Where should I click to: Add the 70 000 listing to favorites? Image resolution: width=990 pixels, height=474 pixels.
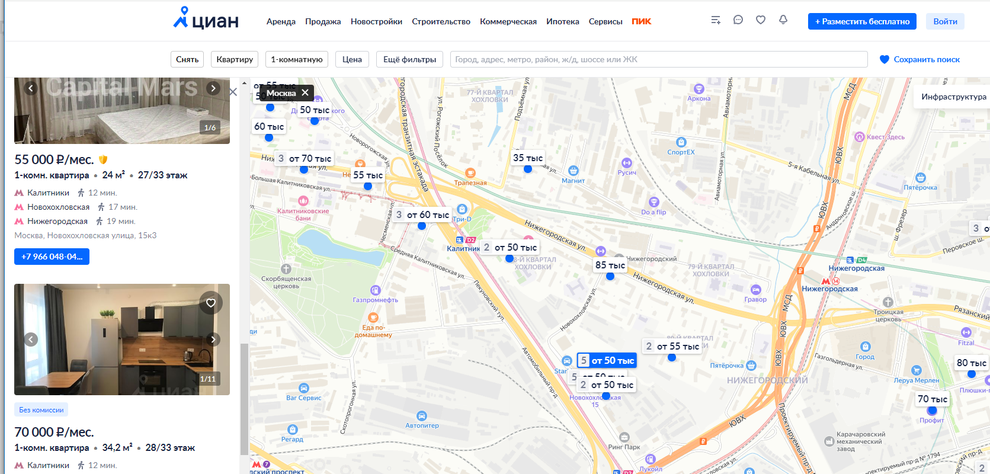click(x=211, y=303)
